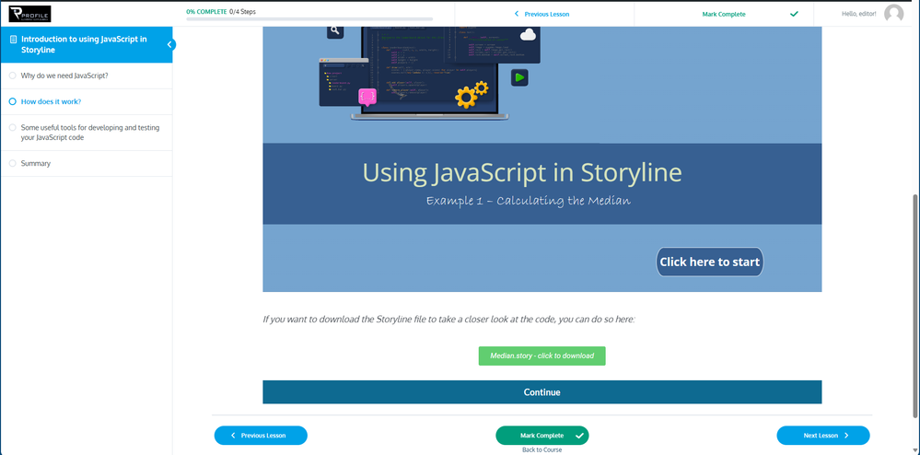Image resolution: width=920 pixels, height=455 pixels.
Task: Select Mark Complete in the top bar
Action: coord(724,14)
